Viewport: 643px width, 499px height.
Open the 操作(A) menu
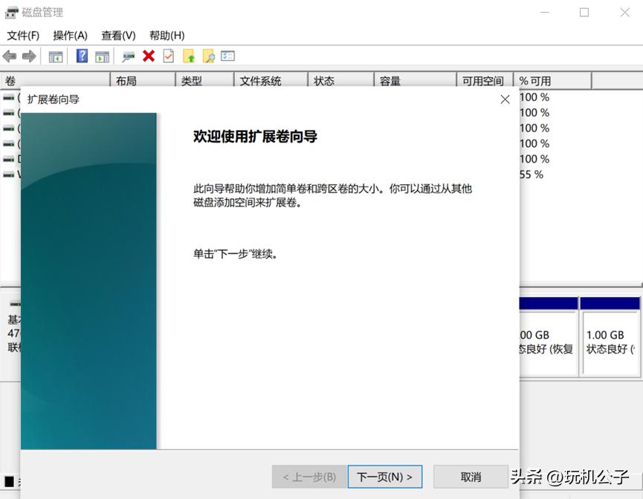coord(70,35)
